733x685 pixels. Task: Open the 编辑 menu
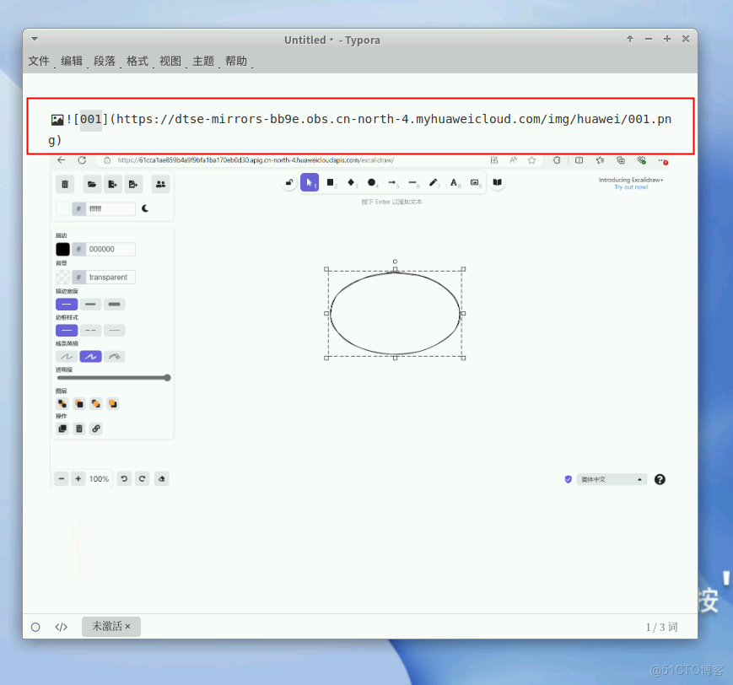point(72,62)
